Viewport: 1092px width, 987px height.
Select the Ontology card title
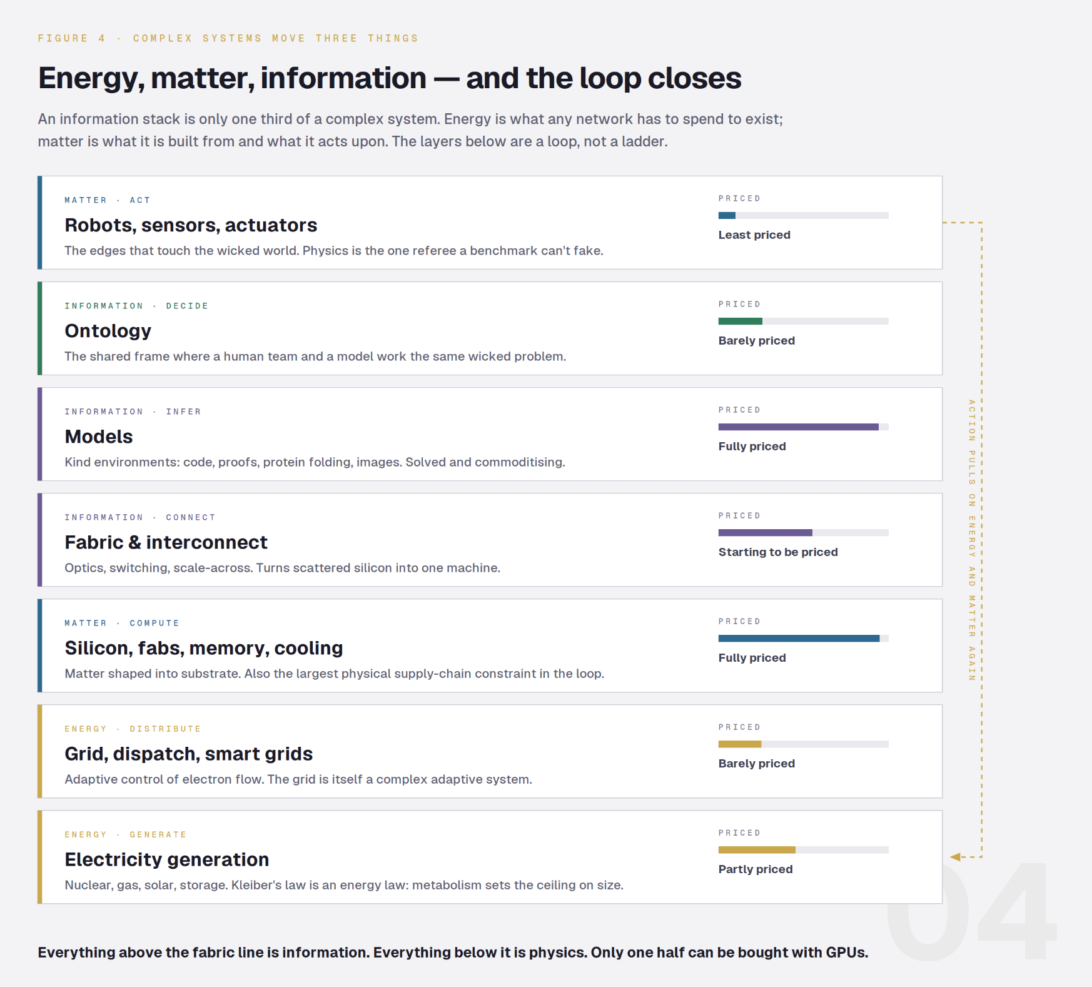[x=108, y=331]
